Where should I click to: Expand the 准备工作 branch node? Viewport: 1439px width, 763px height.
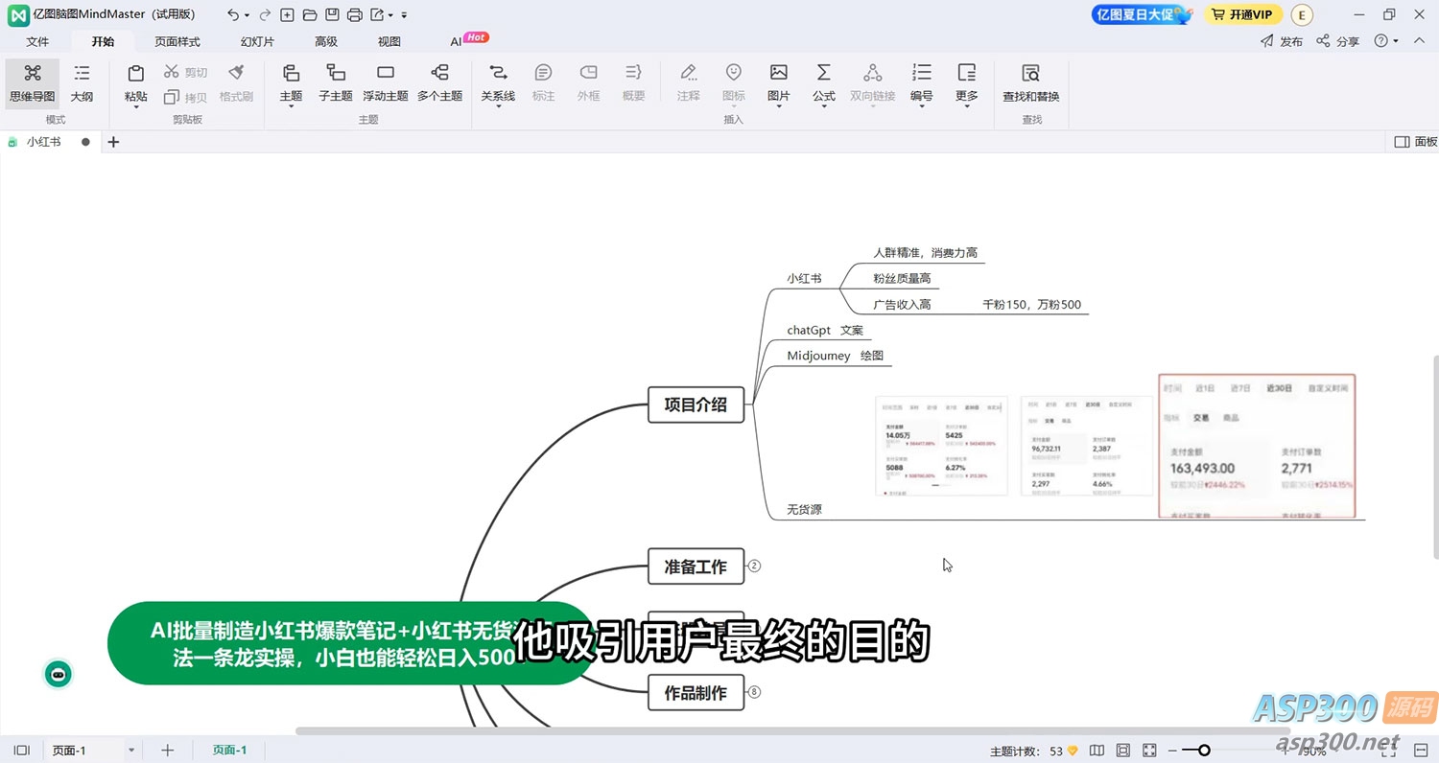click(x=754, y=566)
